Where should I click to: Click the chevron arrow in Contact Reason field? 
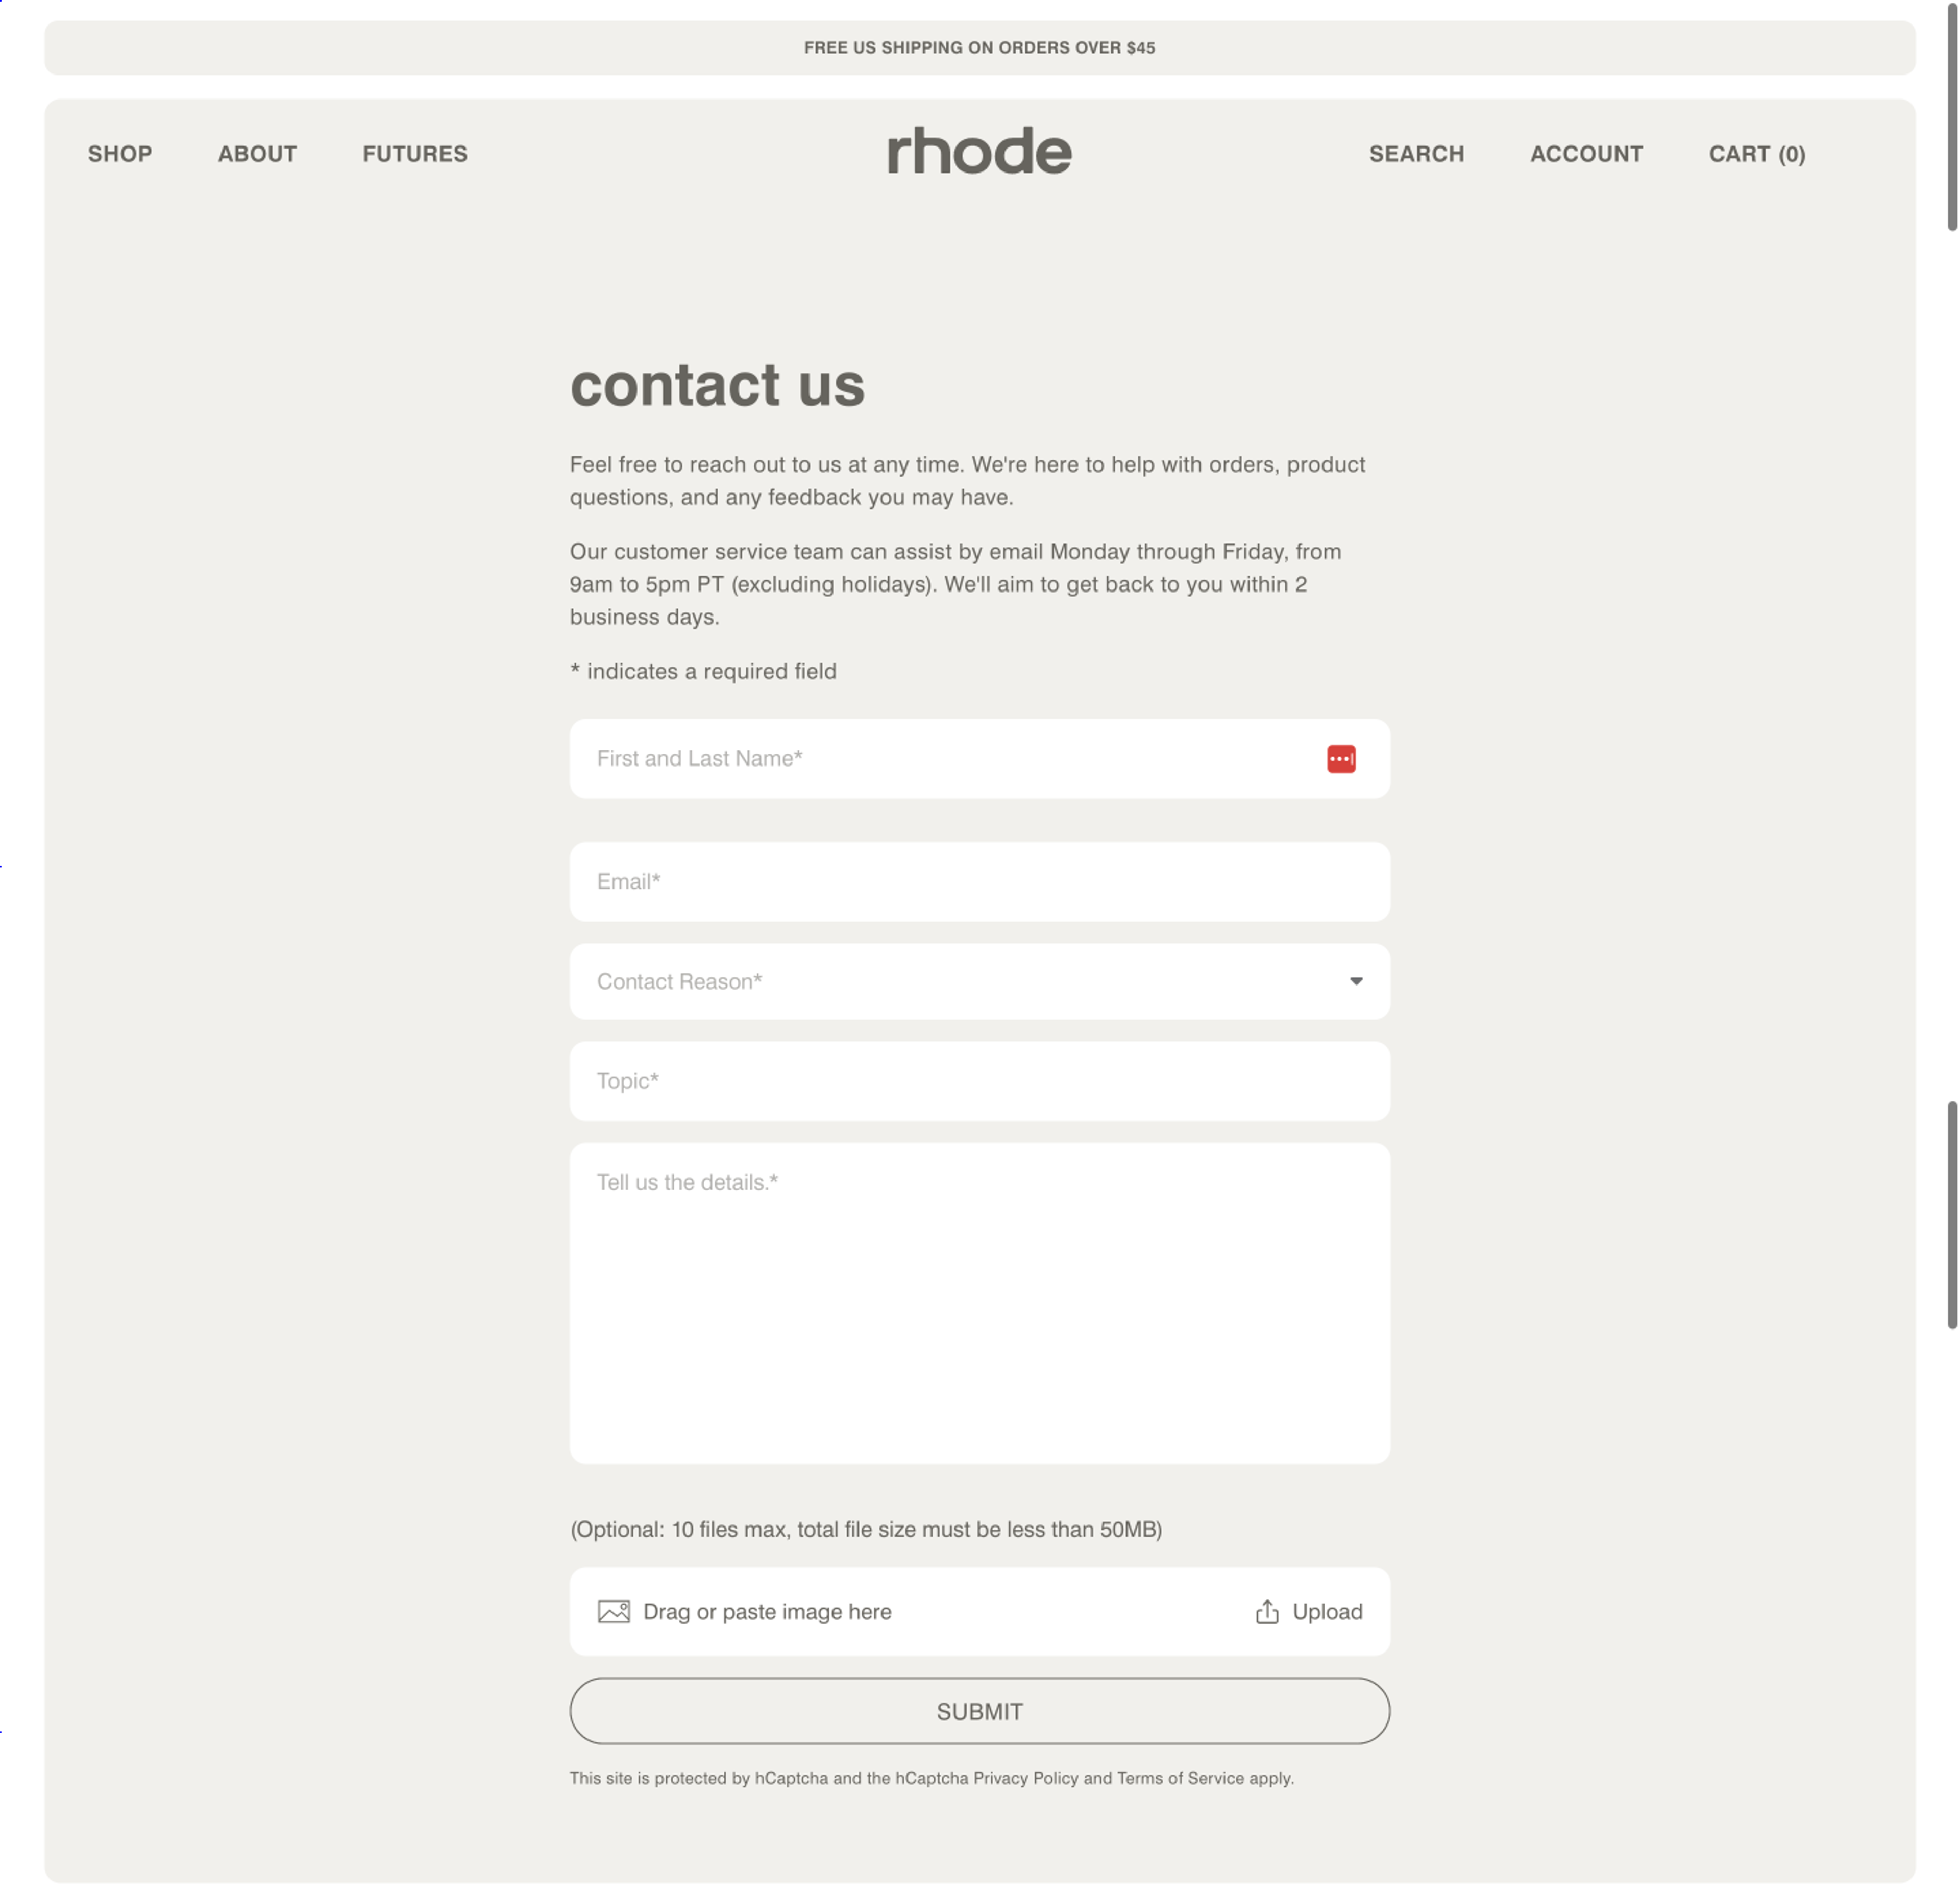tap(1356, 981)
